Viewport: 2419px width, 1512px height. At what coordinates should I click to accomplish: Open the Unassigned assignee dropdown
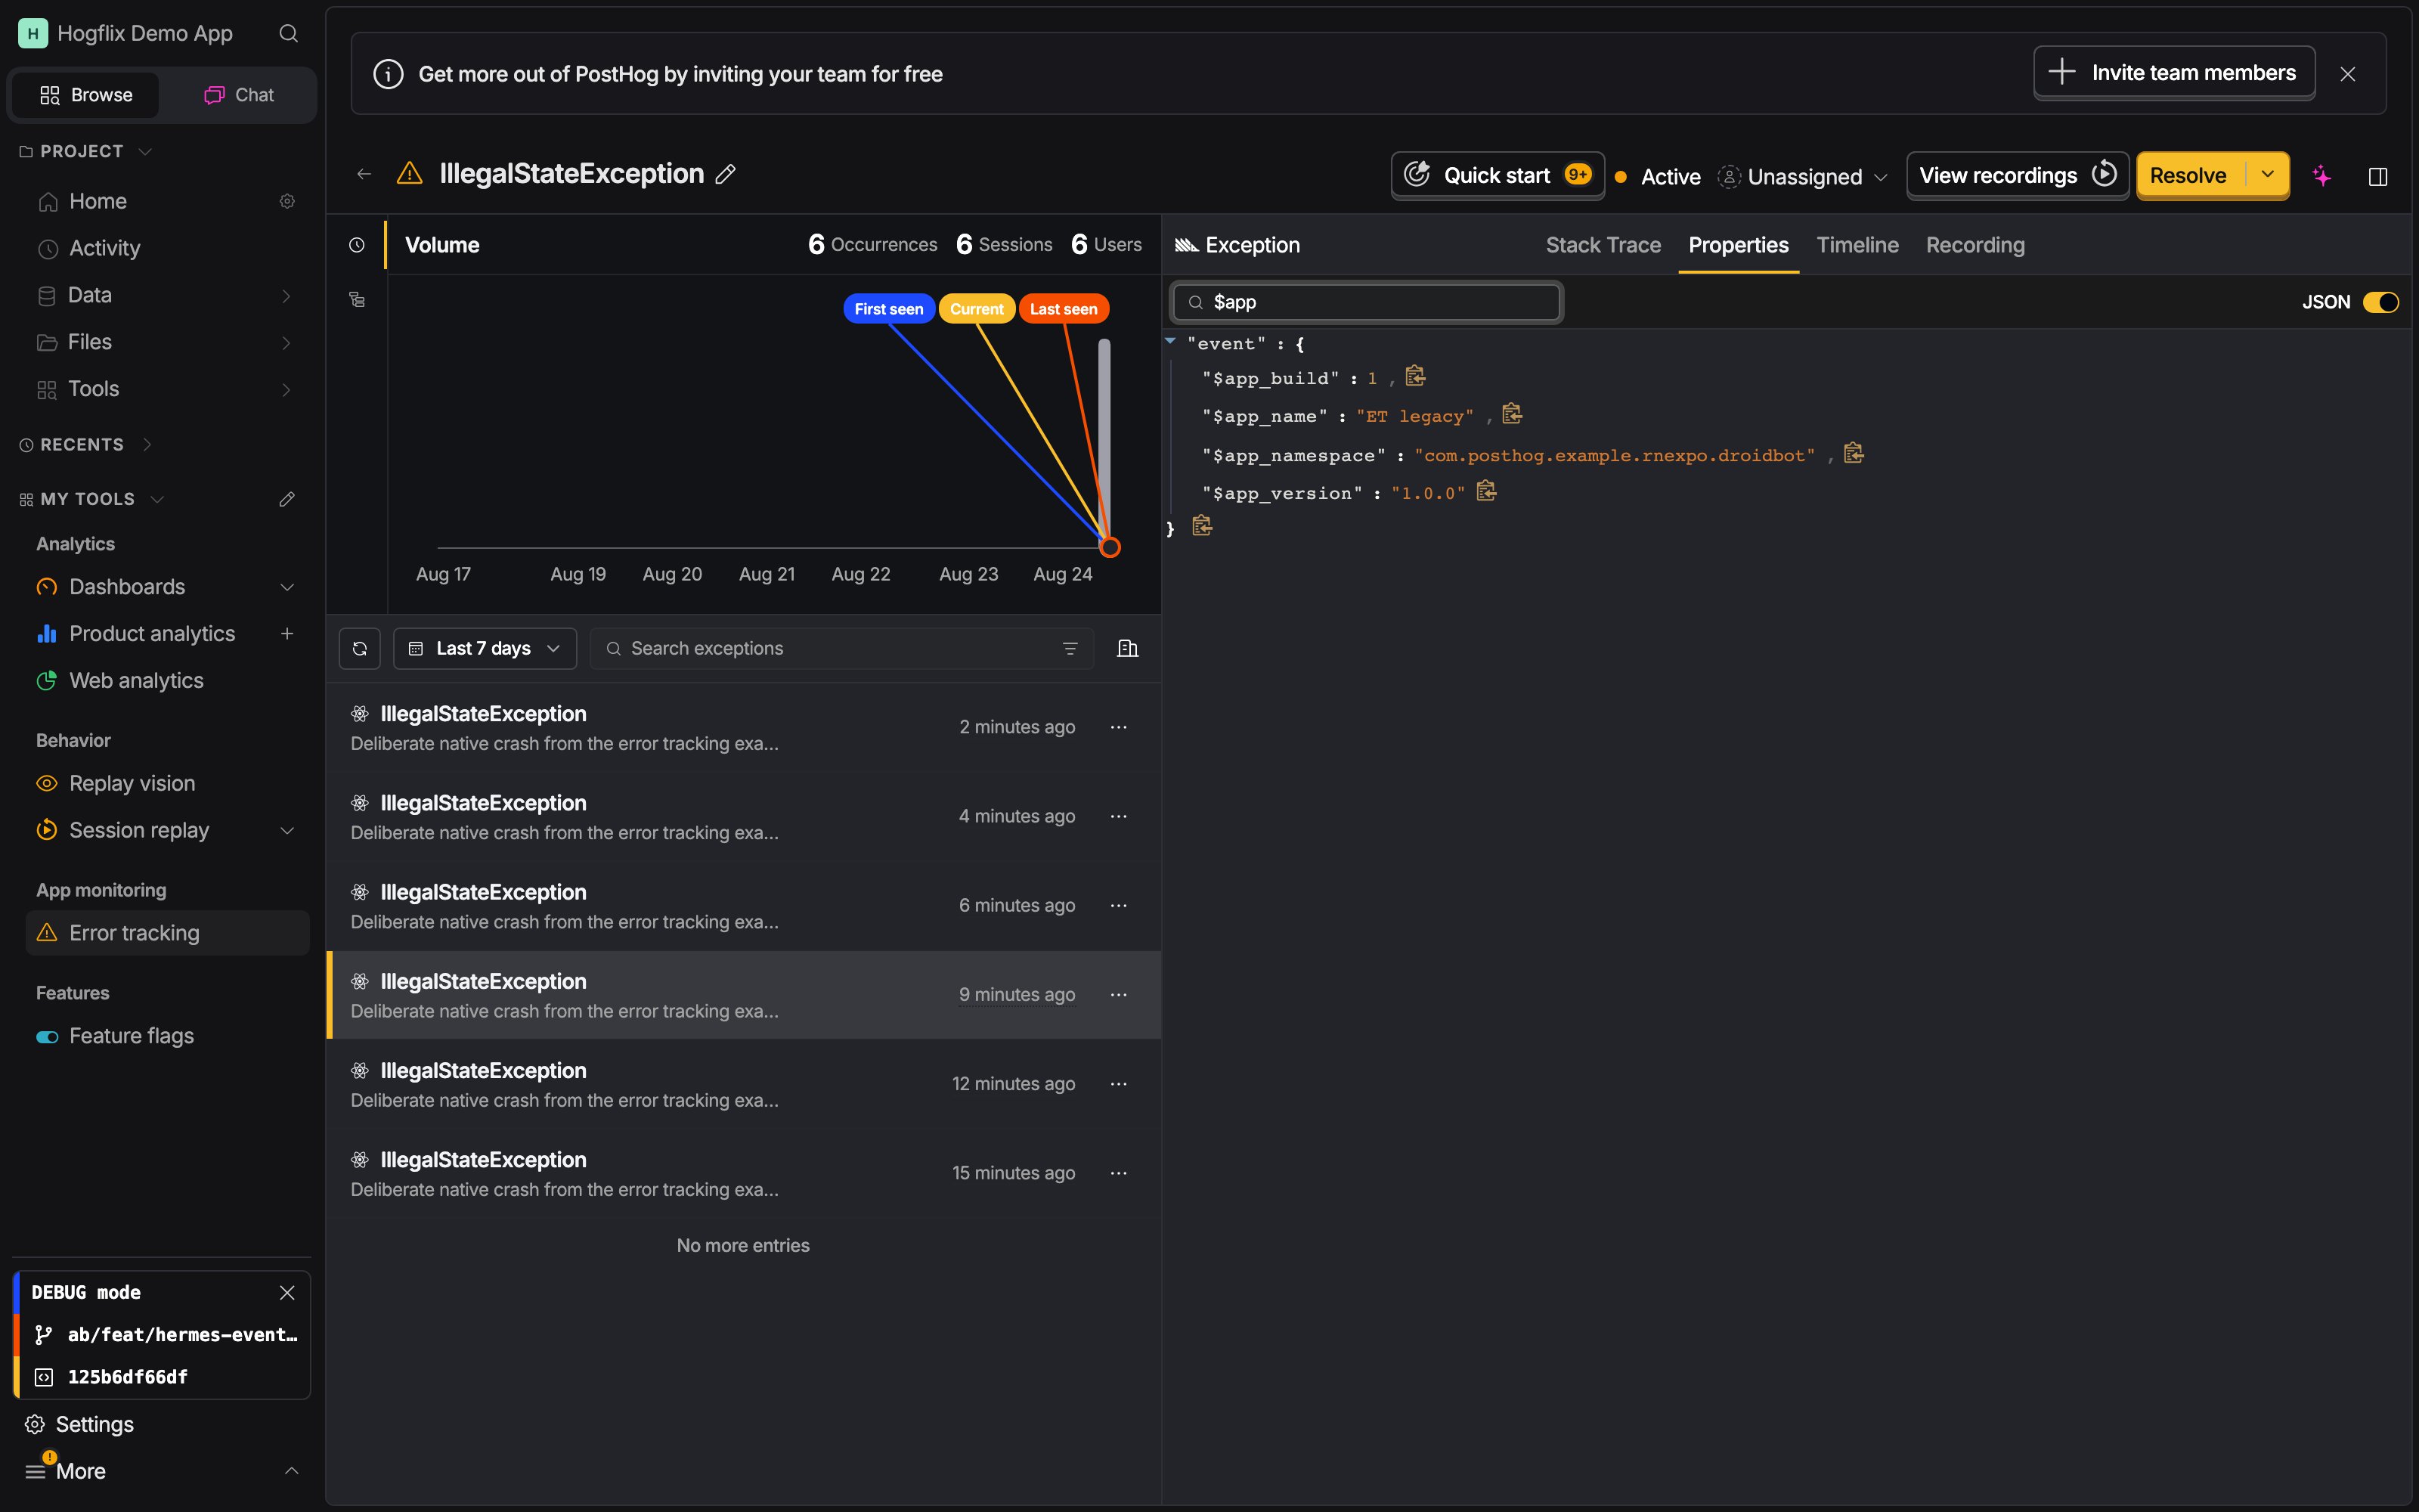[1803, 177]
